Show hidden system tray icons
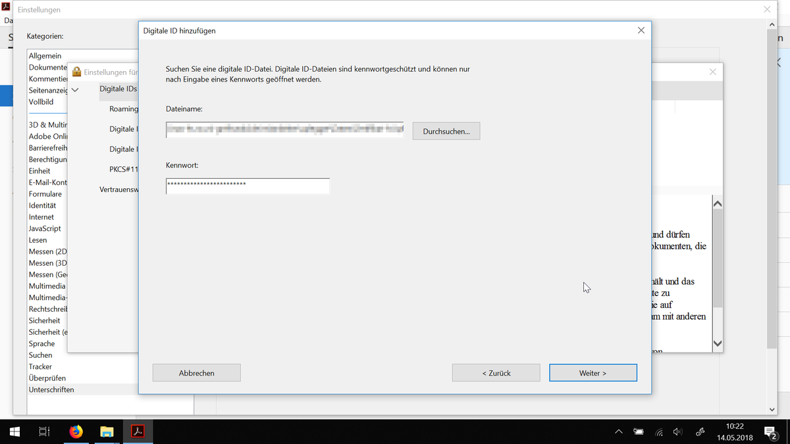The image size is (790, 444). [x=618, y=432]
